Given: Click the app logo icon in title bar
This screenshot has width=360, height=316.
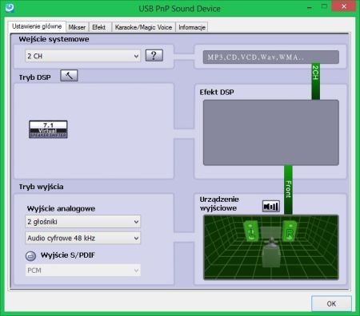Looking at the screenshot, I should [10, 8].
